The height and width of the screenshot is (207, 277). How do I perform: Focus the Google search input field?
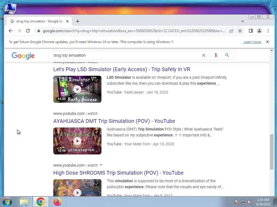(x=126, y=55)
